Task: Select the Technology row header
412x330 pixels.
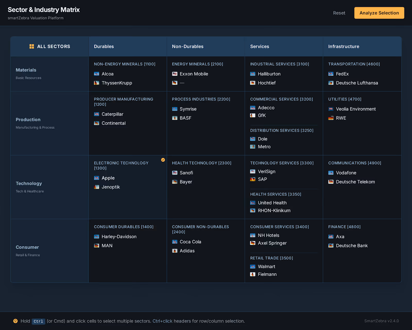Action: click(x=49, y=187)
